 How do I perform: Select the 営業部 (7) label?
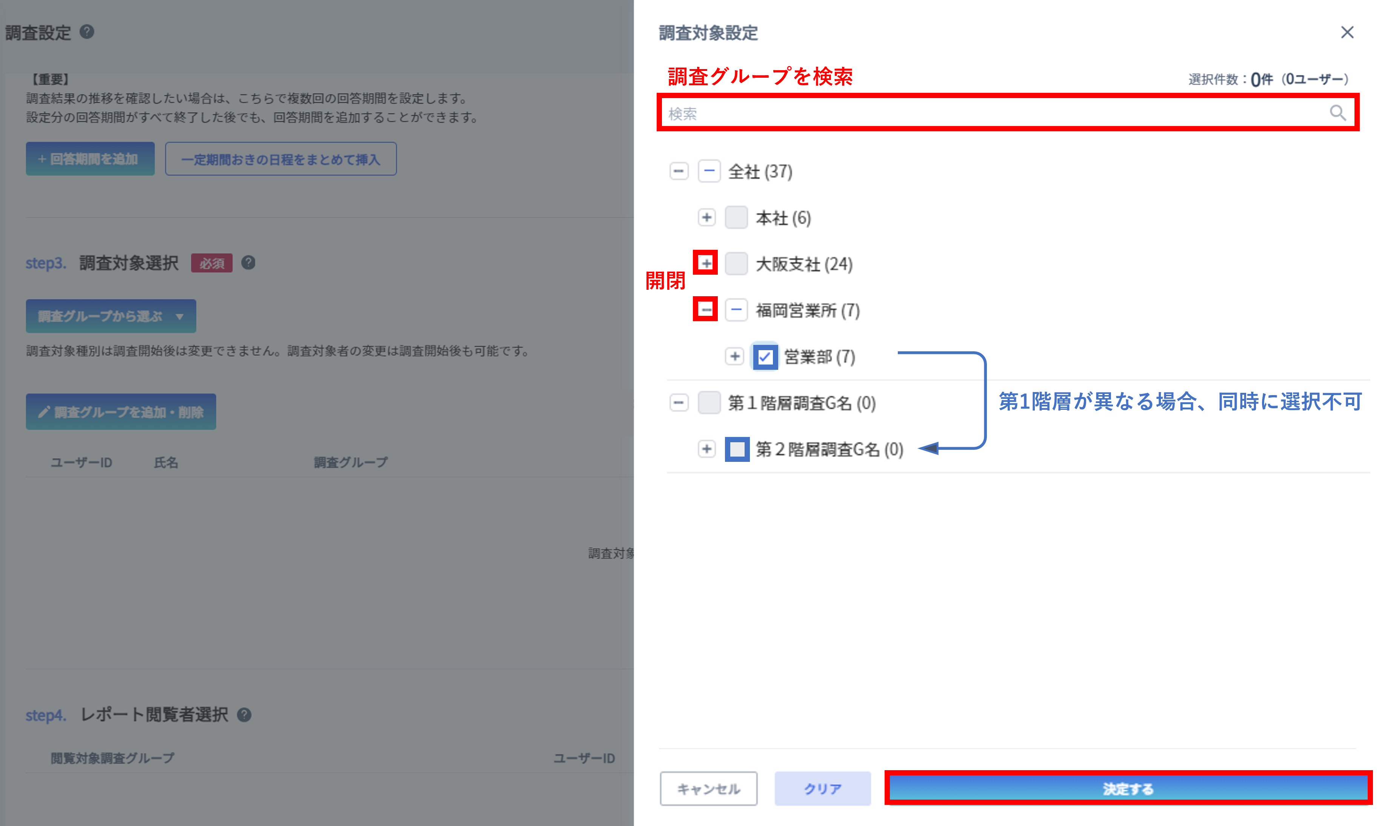tap(820, 356)
